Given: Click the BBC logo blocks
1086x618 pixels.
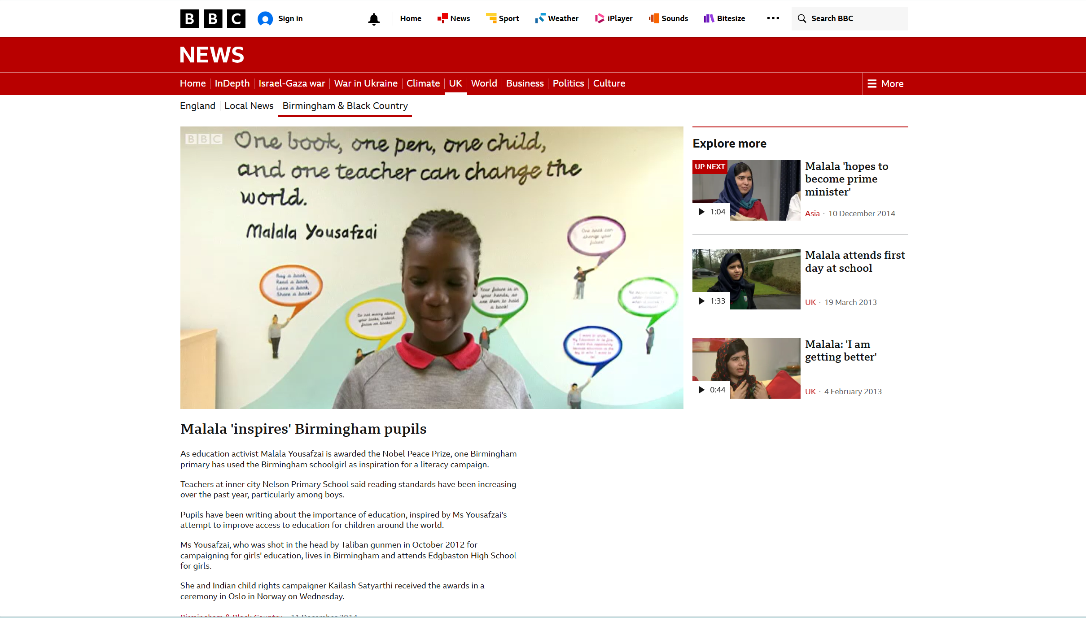Looking at the screenshot, I should [x=213, y=18].
